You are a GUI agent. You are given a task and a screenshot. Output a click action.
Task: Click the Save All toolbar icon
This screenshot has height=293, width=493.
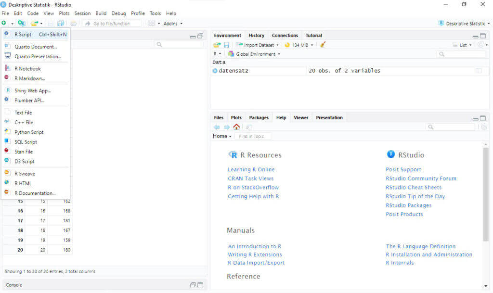point(60,23)
